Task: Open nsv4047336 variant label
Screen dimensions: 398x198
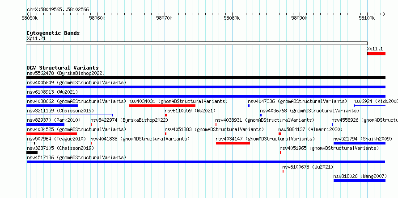Action: 297,102
